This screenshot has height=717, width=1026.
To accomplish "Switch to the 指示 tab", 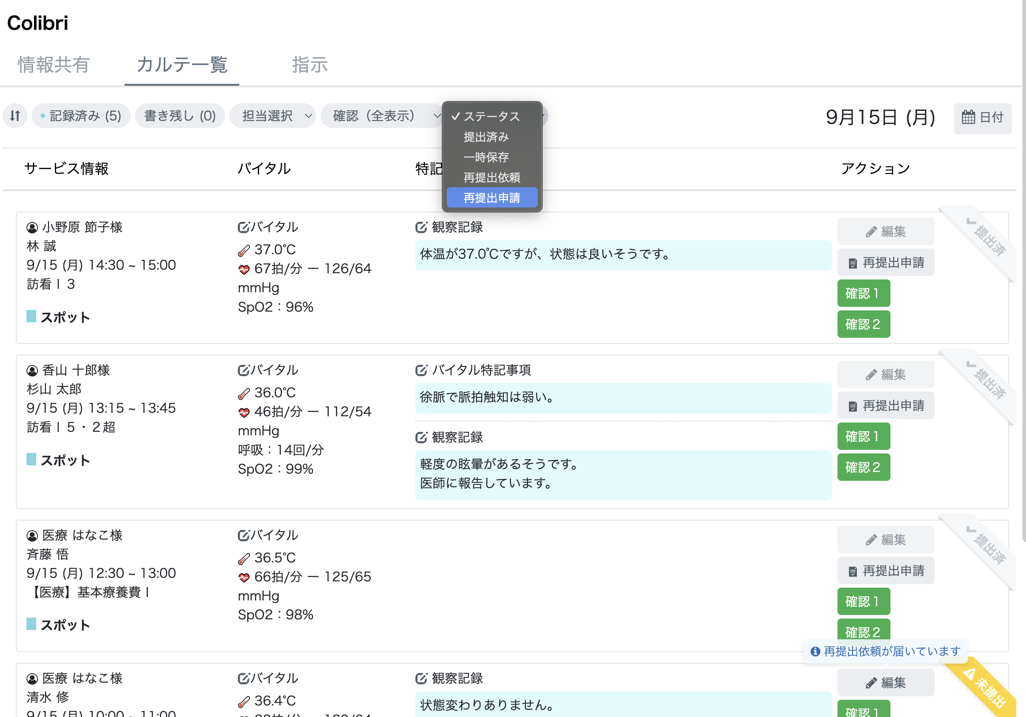I will (x=310, y=65).
